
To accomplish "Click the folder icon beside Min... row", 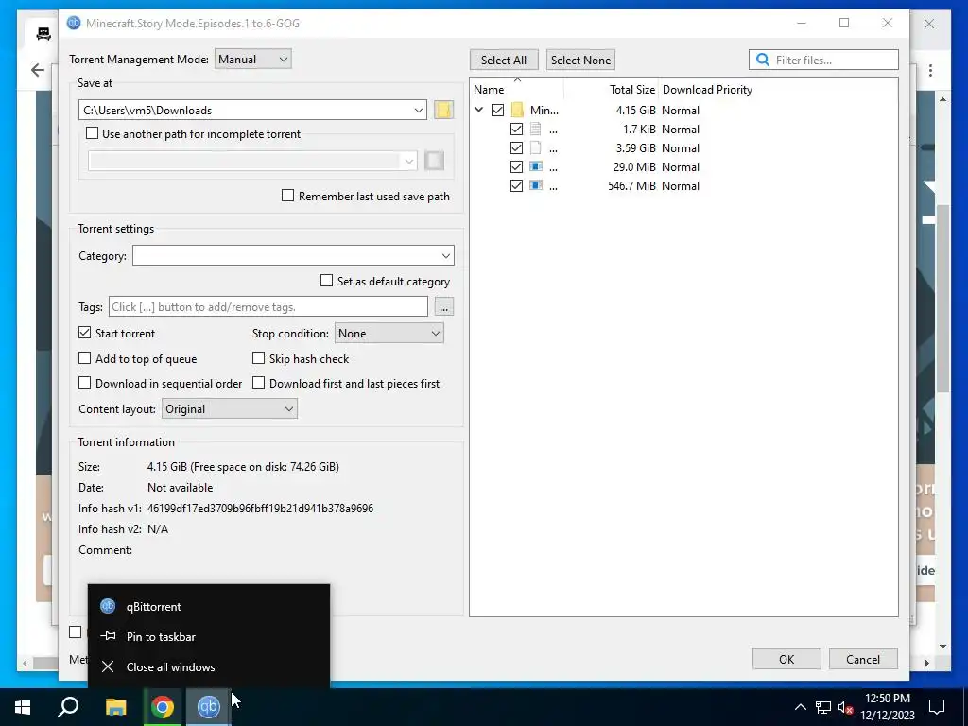I will [517, 110].
